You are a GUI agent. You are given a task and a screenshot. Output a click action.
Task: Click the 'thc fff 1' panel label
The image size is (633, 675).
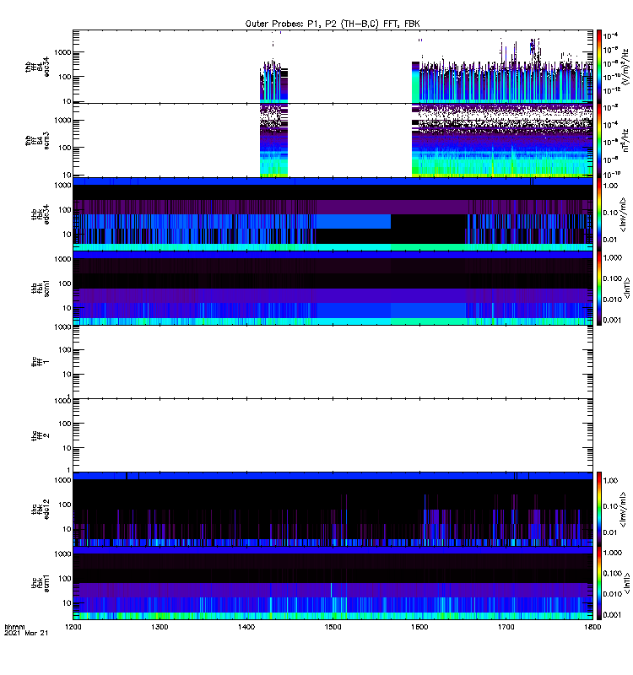tap(40, 362)
